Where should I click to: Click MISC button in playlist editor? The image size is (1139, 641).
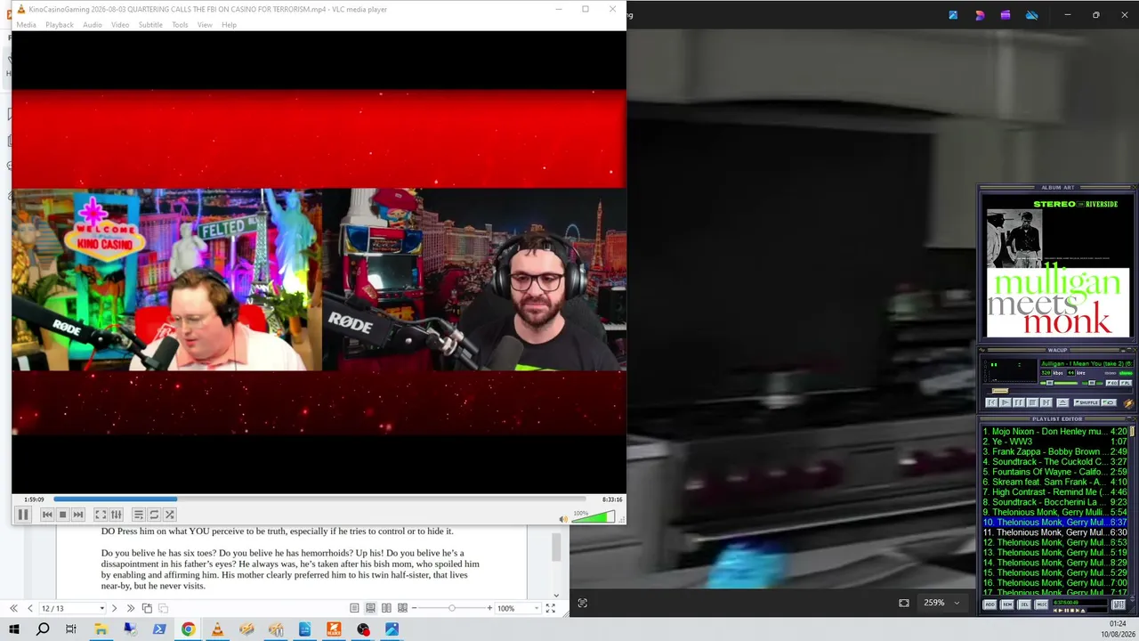[x=1041, y=604]
